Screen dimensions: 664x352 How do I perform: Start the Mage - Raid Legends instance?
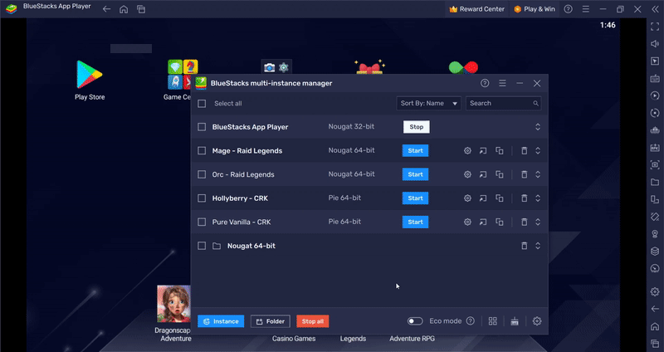pyautogui.click(x=416, y=151)
